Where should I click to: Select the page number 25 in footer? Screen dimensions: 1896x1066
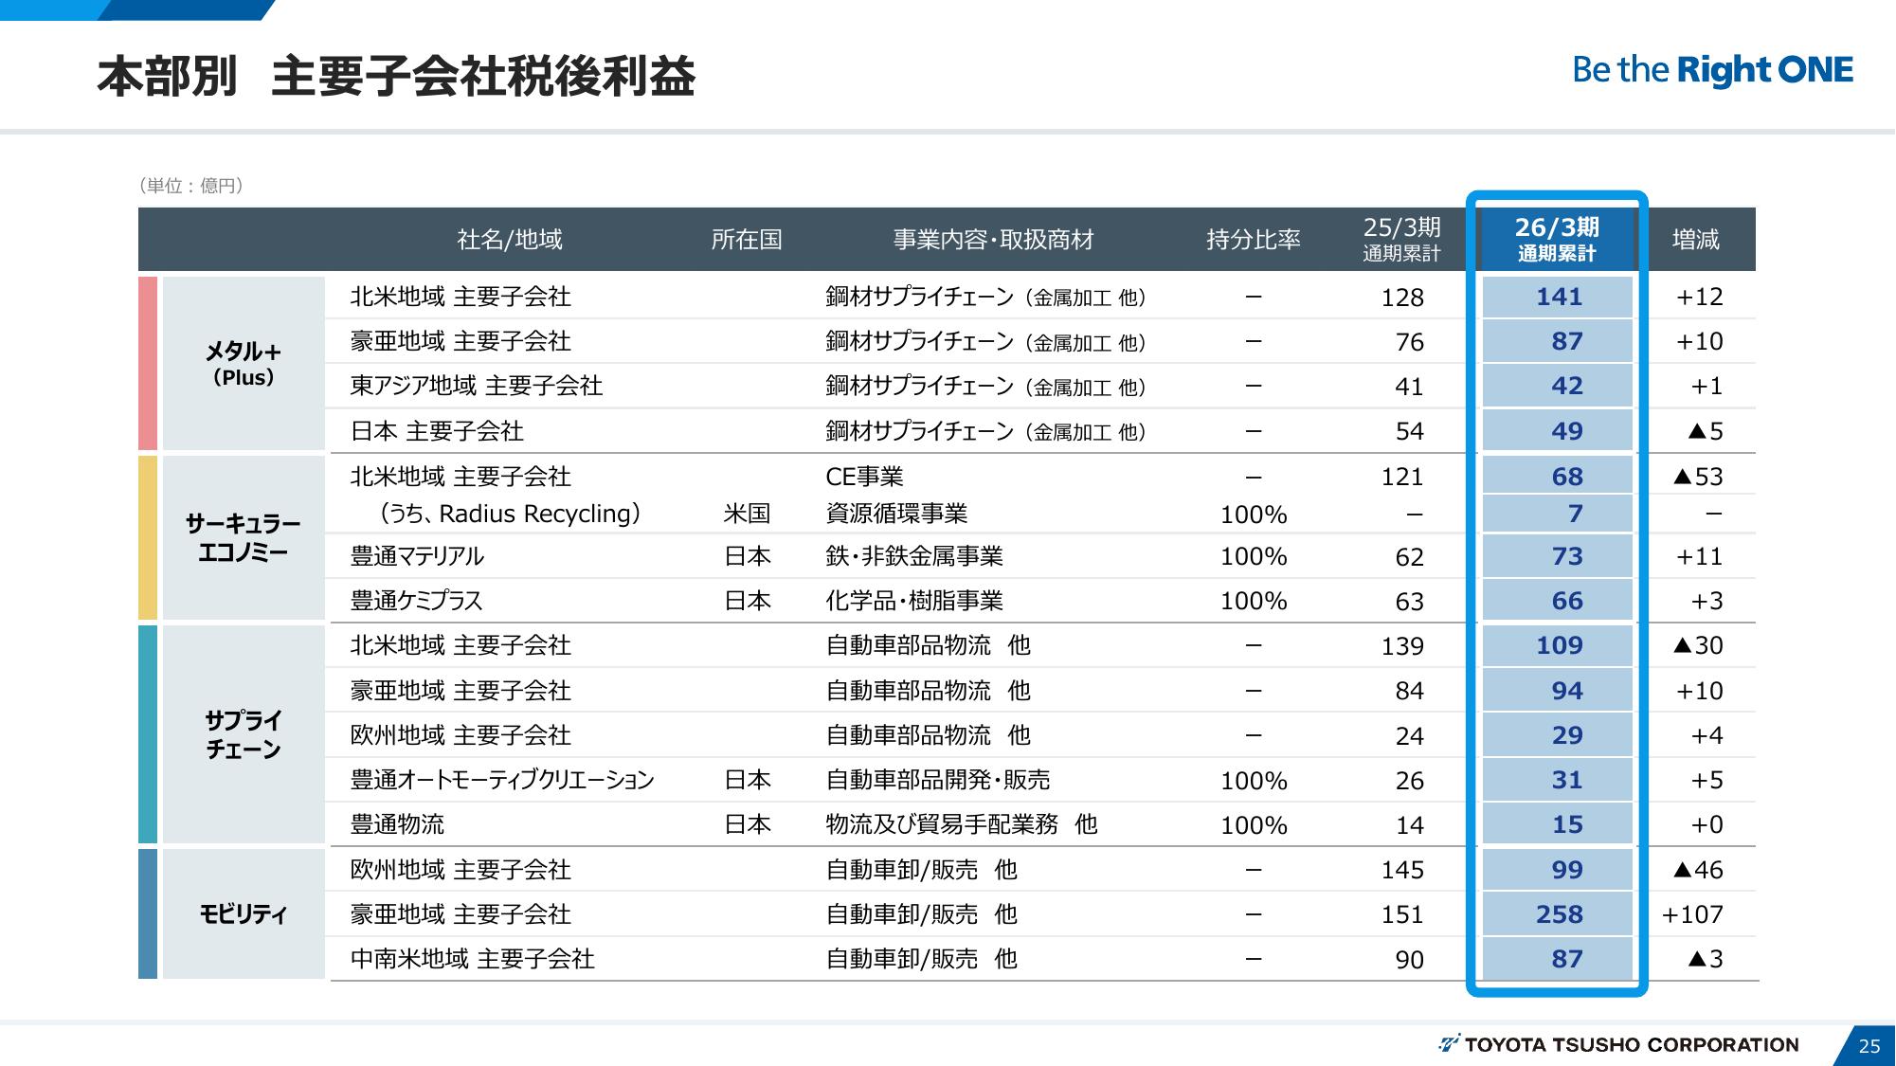coord(1869,1046)
